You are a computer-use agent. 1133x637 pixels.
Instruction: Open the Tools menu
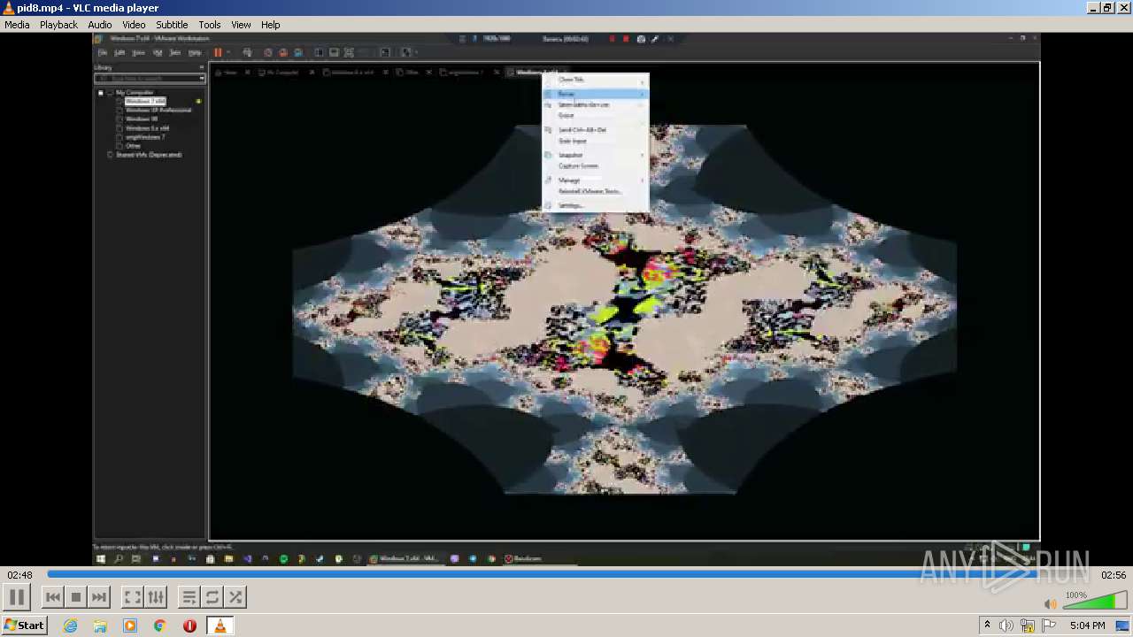(x=210, y=25)
